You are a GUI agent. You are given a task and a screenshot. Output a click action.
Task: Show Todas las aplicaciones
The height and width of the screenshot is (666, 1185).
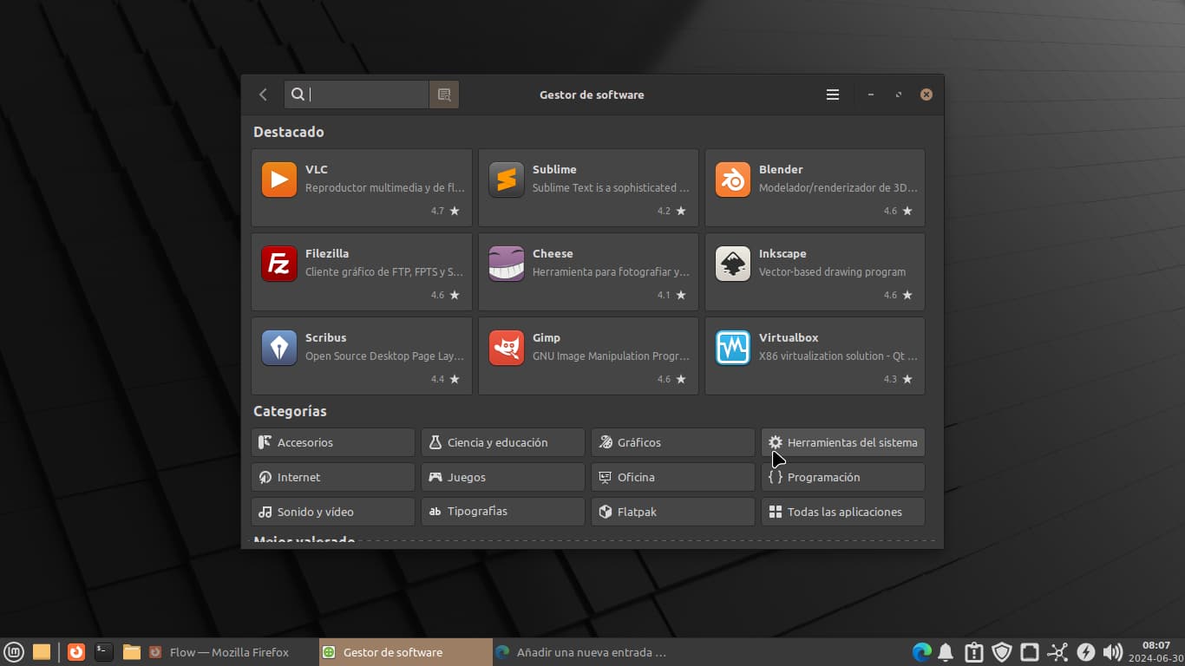[x=842, y=512]
